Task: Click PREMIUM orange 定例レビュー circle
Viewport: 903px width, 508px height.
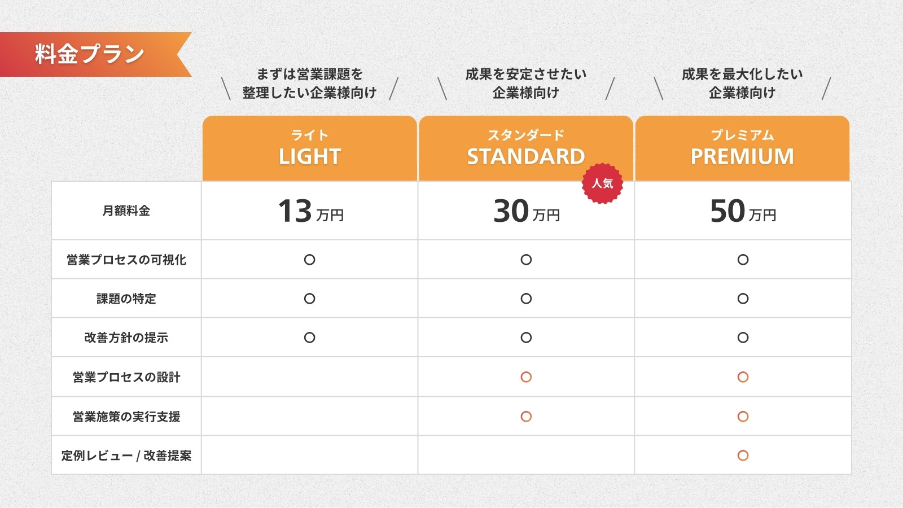Action: tap(743, 456)
